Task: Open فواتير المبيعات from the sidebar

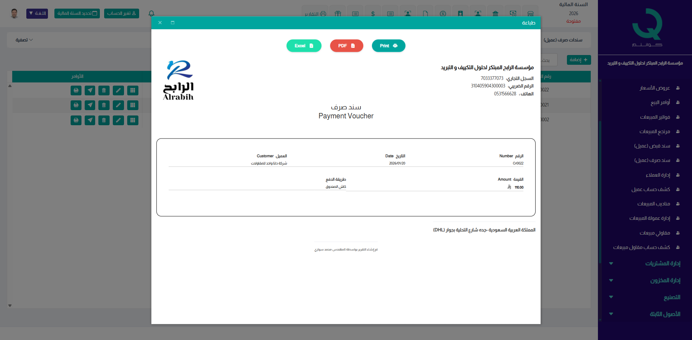Action: tap(655, 117)
